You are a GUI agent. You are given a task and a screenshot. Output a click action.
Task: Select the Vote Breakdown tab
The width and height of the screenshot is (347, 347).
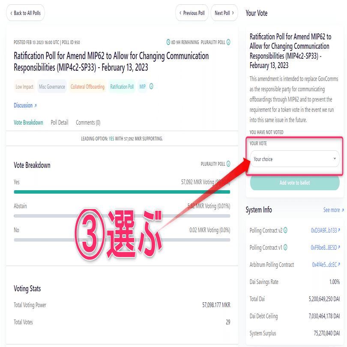pos(28,122)
